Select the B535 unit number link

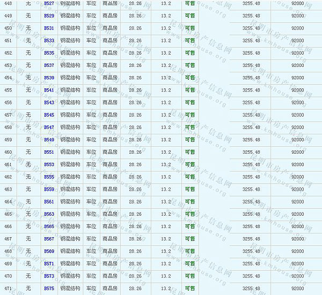pyautogui.click(x=49, y=53)
